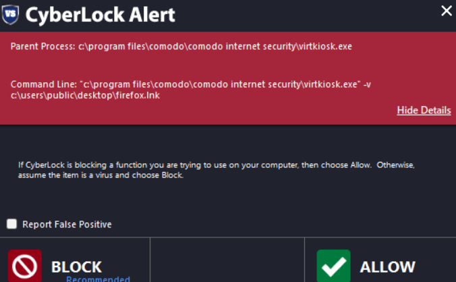
Task: Click the green Allow checkmark icon
Action: [333, 266]
